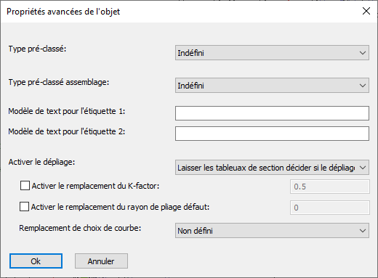
Task: Open the Remplacement de choix de courbe dropdown
Action: pos(272,231)
